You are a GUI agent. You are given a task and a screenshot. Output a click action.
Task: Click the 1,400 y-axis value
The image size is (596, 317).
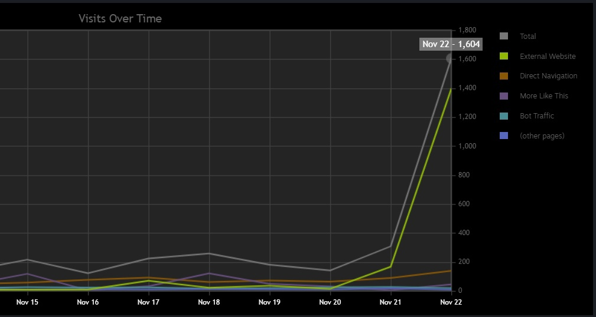pos(467,88)
